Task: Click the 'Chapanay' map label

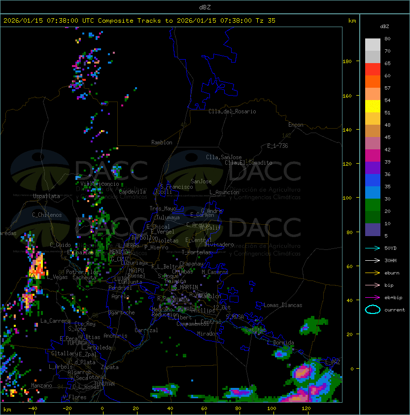Action: 191,264
